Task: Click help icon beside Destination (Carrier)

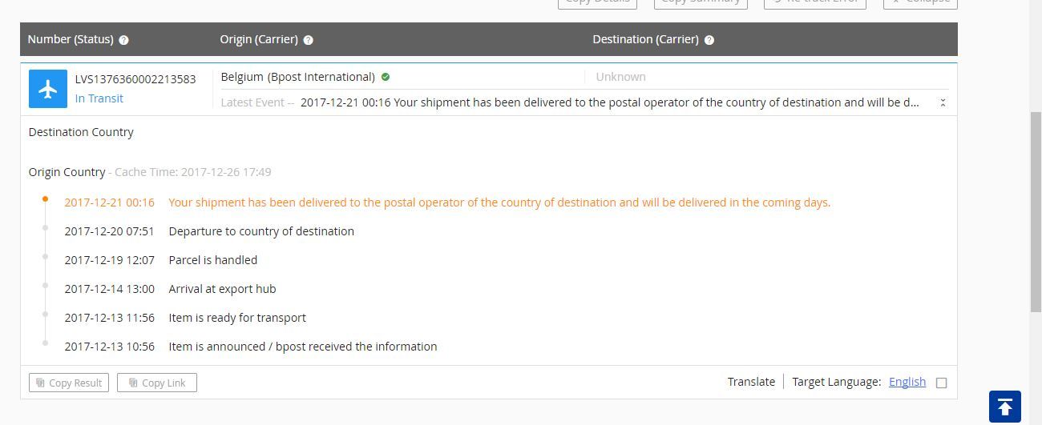Action: pyautogui.click(x=709, y=40)
